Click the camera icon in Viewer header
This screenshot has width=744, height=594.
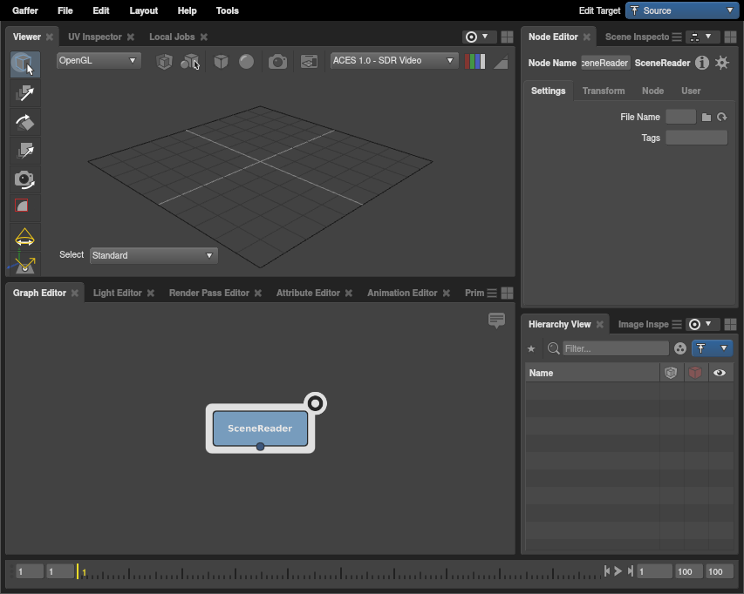coord(277,62)
